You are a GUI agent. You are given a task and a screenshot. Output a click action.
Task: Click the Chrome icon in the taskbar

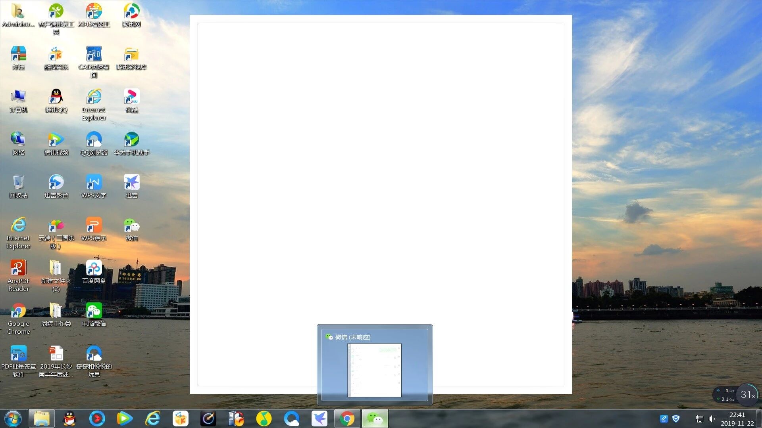[x=347, y=418]
